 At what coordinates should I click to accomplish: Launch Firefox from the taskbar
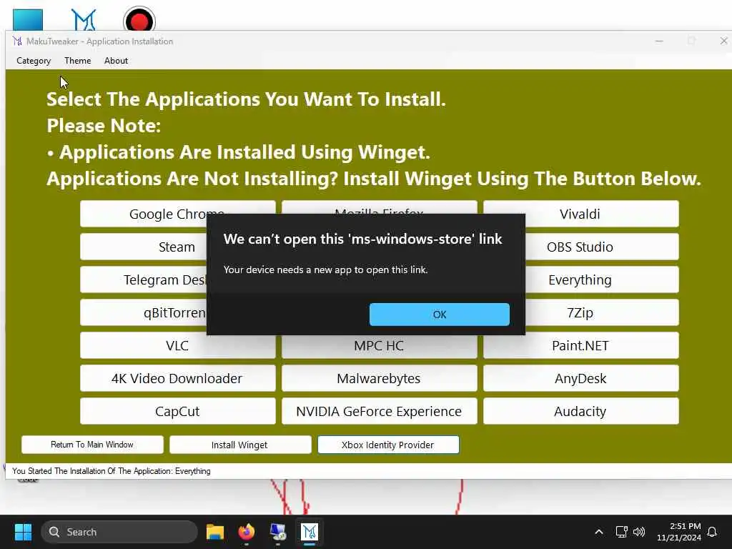pyautogui.click(x=247, y=532)
